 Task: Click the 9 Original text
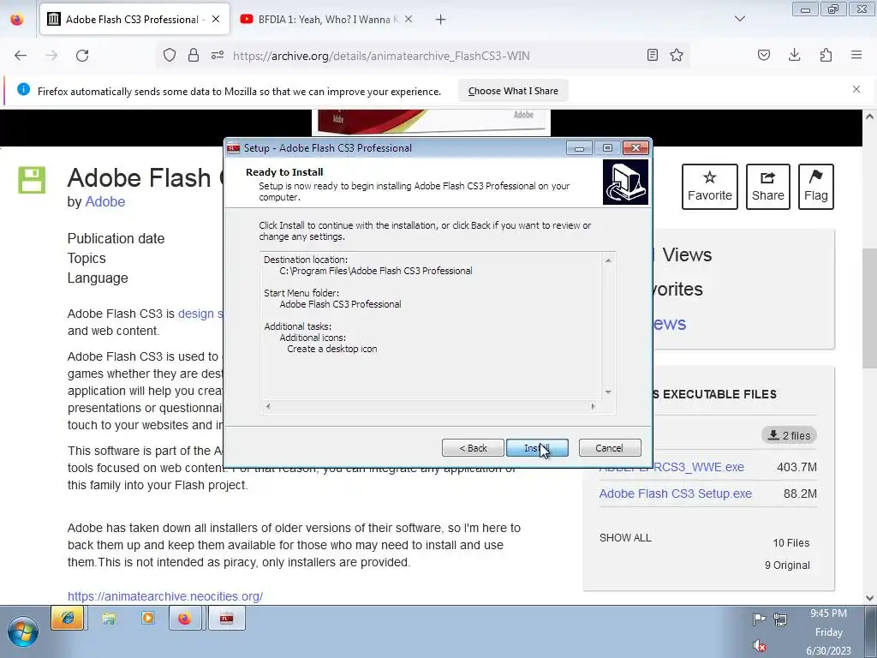click(x=787, y=565)
